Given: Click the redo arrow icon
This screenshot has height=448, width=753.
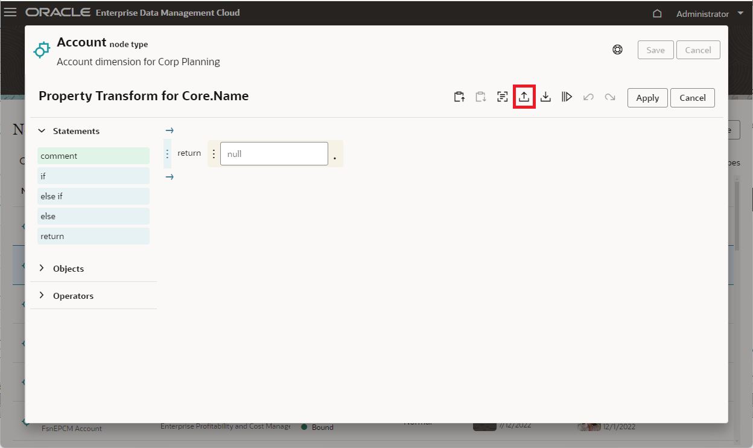Looking at the screenshot, I should coord(610,97).
